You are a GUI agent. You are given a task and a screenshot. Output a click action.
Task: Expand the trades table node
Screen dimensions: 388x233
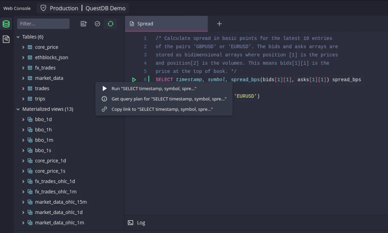[23, 88]
